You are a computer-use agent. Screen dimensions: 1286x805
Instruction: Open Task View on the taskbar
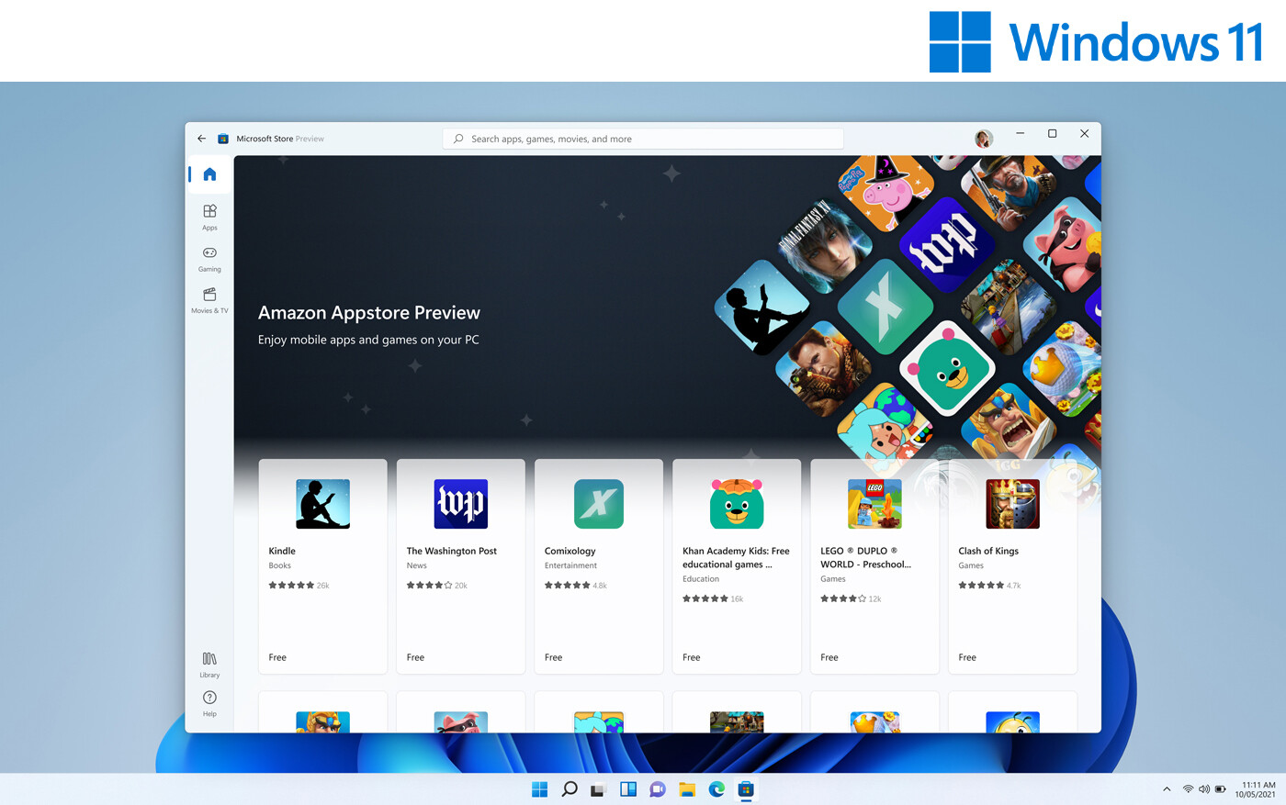[x=599, y=789]
